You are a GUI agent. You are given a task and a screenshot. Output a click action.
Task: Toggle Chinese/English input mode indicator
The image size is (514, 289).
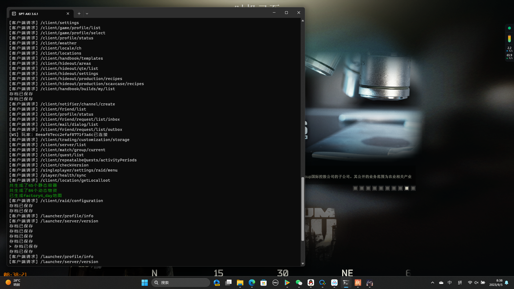coord(450,283)
